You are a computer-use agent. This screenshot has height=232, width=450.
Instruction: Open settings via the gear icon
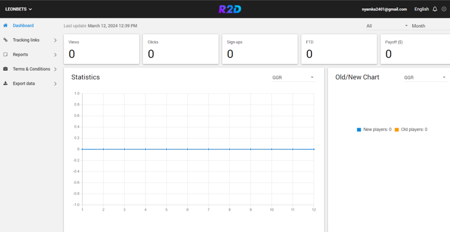click(x=444, y=9)
